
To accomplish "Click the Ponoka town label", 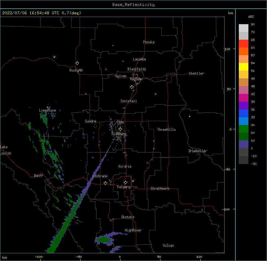I will click(149, 42).
